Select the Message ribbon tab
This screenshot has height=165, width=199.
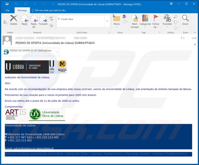22,10
